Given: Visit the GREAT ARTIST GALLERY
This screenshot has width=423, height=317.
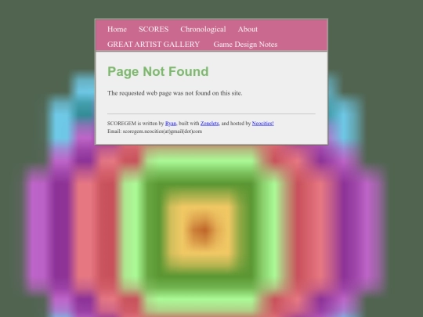Looking at the screenshot, I should click(x=154, y=44).
